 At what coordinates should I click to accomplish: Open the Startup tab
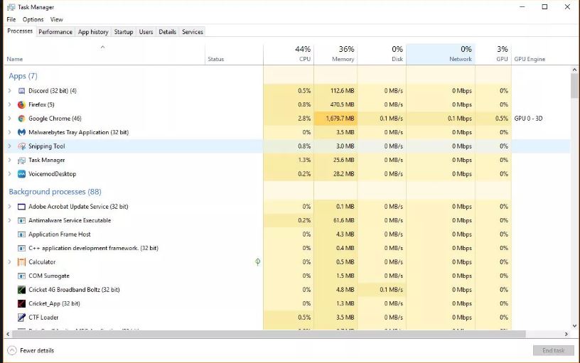pos(124,32)
